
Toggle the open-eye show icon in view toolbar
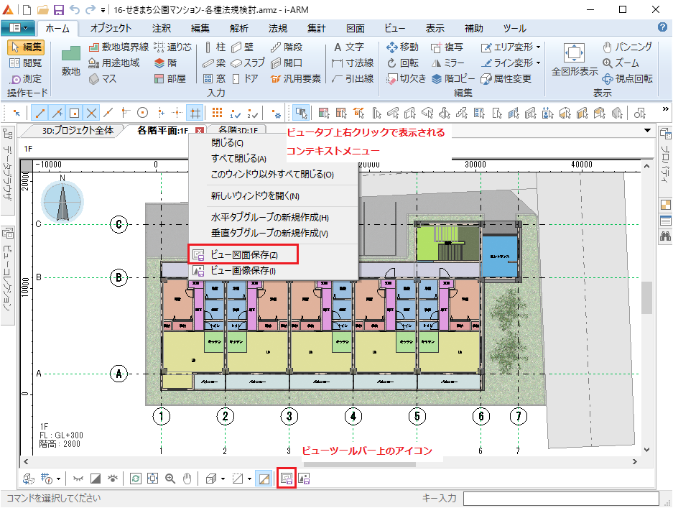[x=112, y=478]
